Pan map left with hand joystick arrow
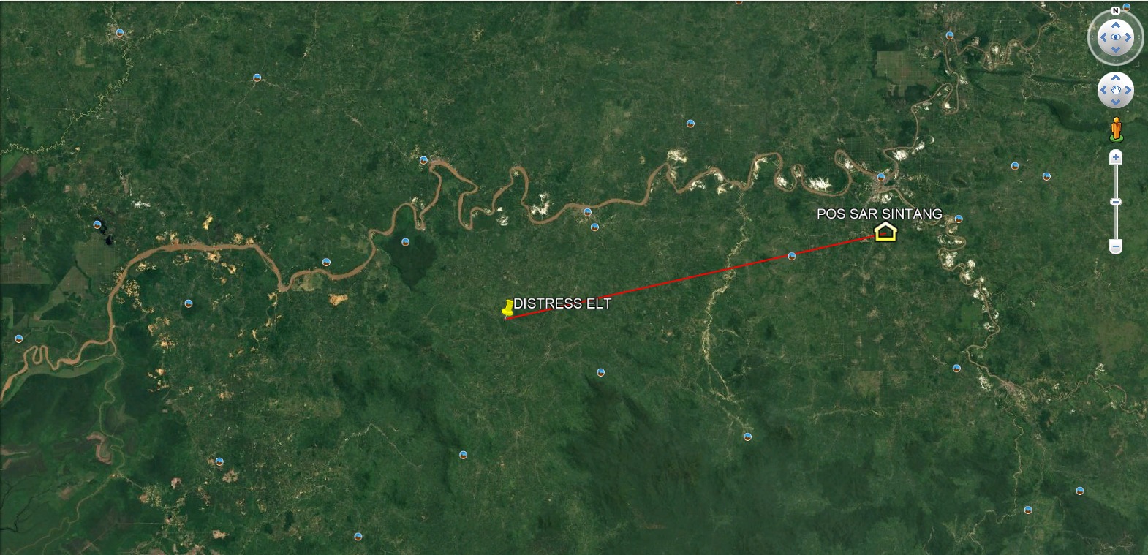Viewport: 1148px width, 555px height. (1103, 91)
